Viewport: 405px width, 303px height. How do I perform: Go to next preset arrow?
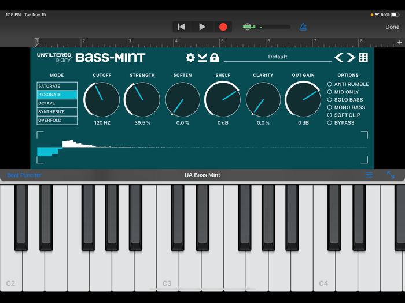351,58
